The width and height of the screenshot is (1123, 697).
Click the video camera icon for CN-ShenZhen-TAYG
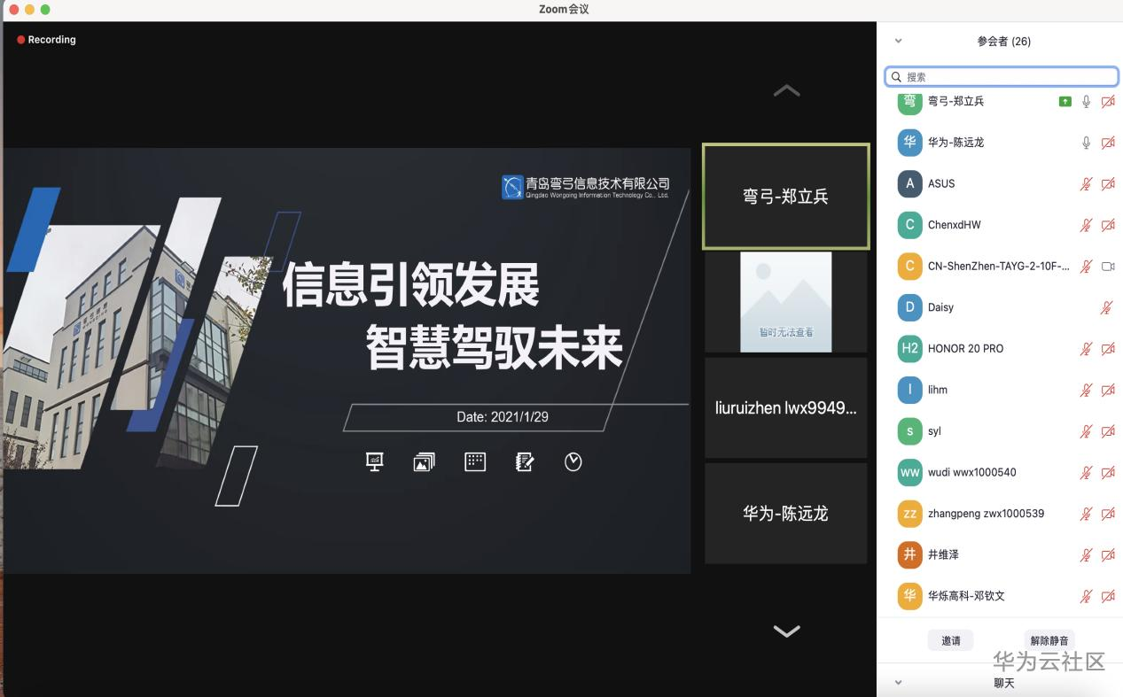coord(1108,266)
